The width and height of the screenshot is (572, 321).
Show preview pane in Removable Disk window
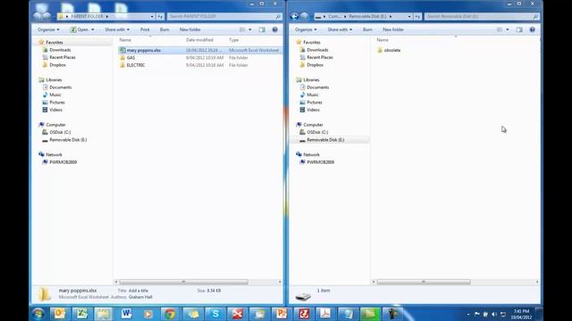(519, 29)
